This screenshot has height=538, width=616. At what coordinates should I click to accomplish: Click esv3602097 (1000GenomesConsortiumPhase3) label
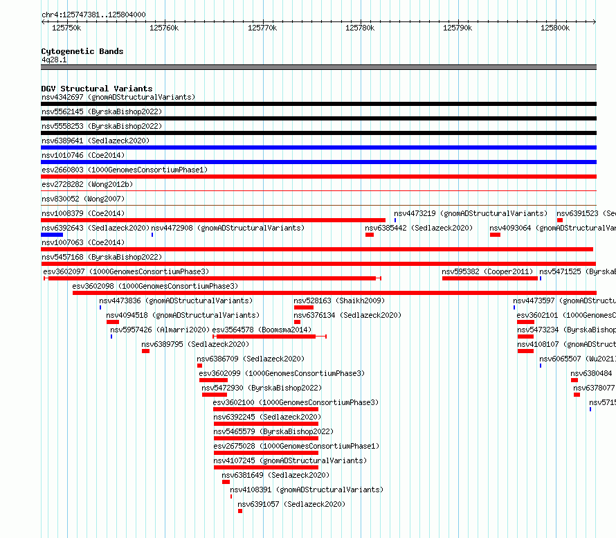[126, 271]
